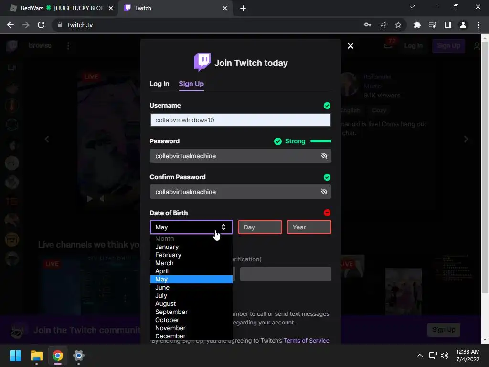Select the highlighted May option
This screenshot has height=367, width=489.
point(191,279)
